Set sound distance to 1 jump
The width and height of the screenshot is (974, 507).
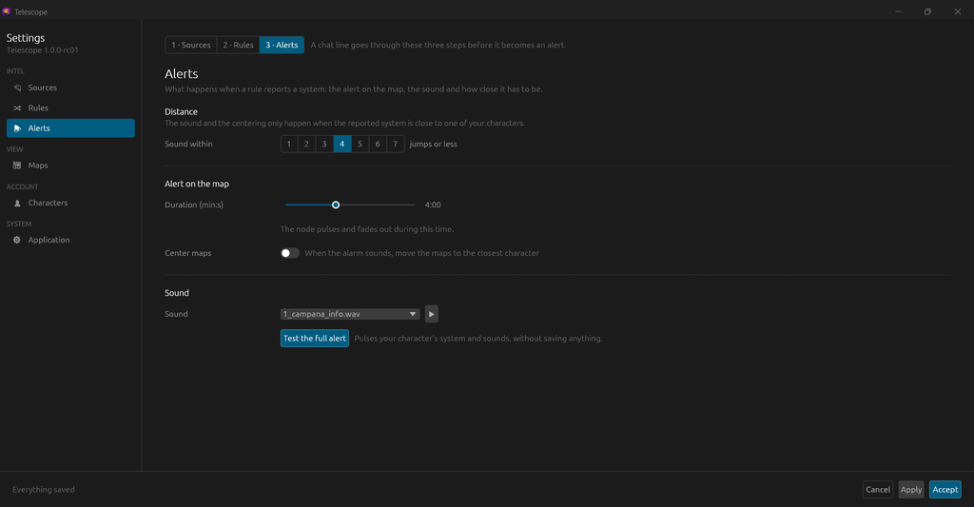tap(289, 144)
